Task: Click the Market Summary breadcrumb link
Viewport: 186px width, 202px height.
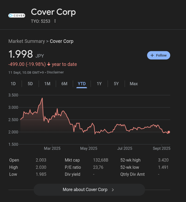Action: pos(27,41)
